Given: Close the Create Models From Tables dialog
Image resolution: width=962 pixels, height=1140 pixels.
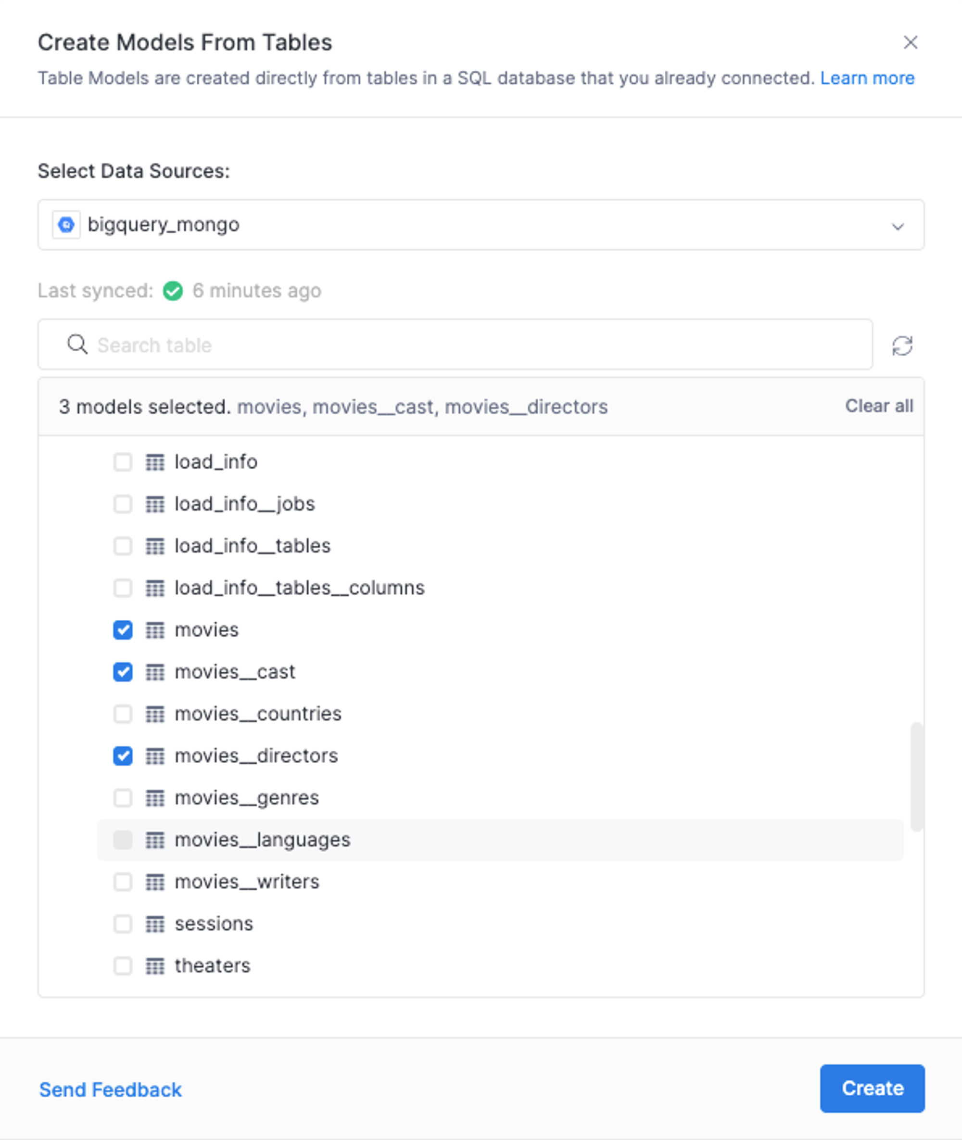Looking at the screenshot, I should coord(910,42).
